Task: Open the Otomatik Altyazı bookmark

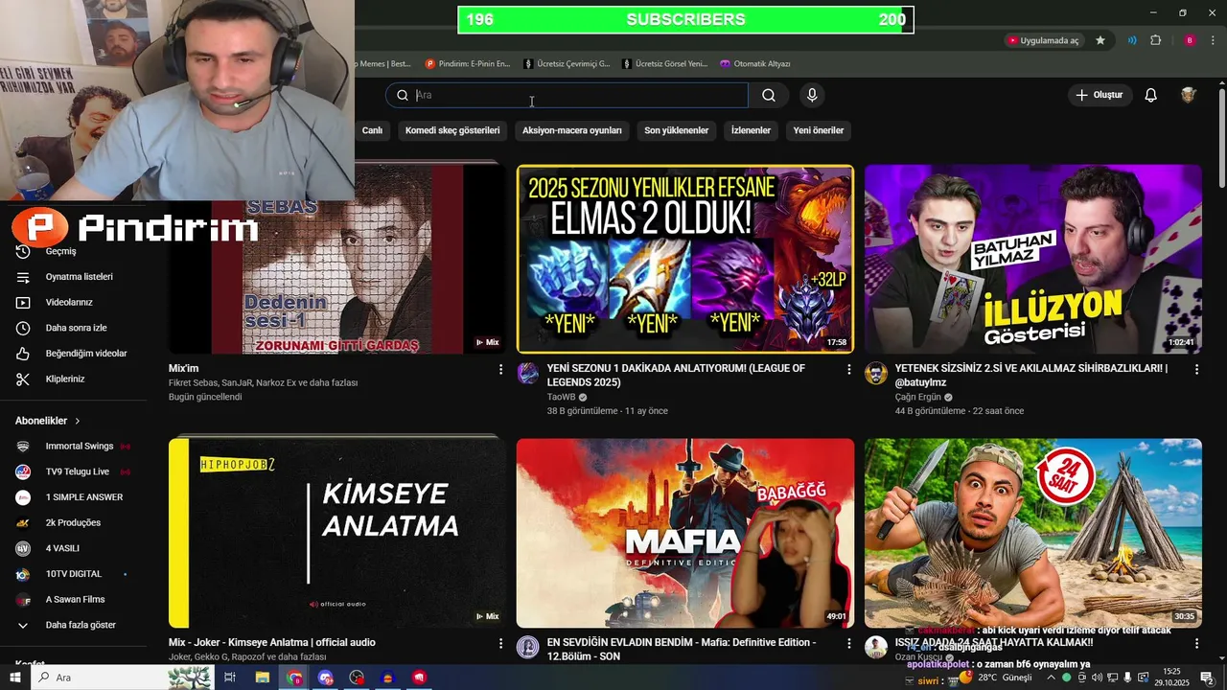Action: [755, 64]
